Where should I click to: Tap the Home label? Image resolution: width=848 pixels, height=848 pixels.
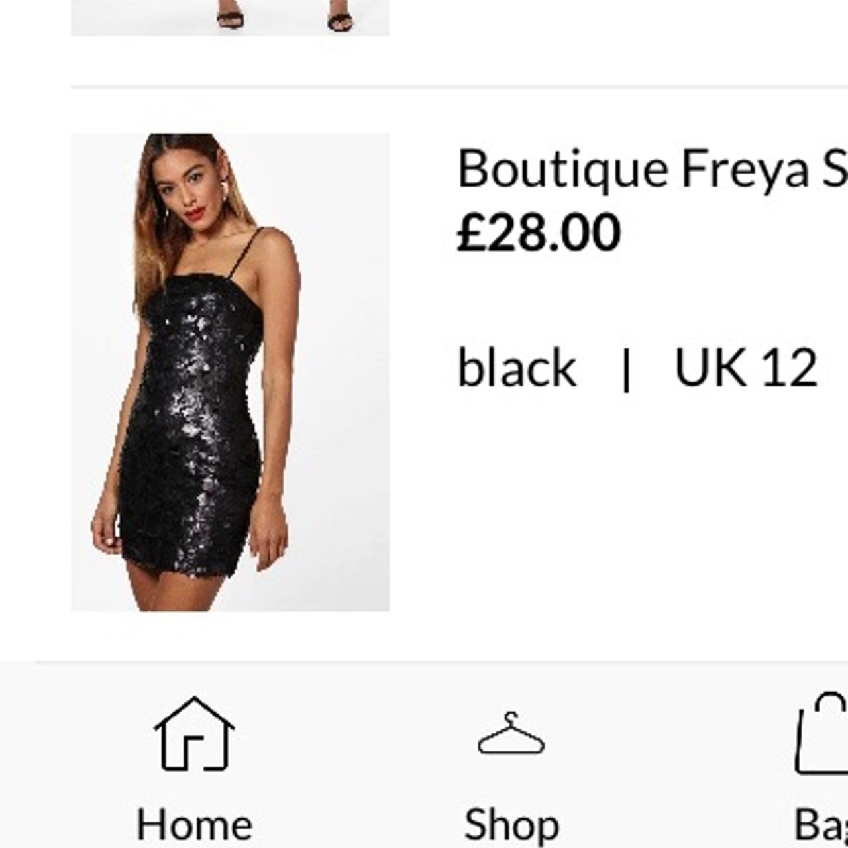(x=193, y=823)
